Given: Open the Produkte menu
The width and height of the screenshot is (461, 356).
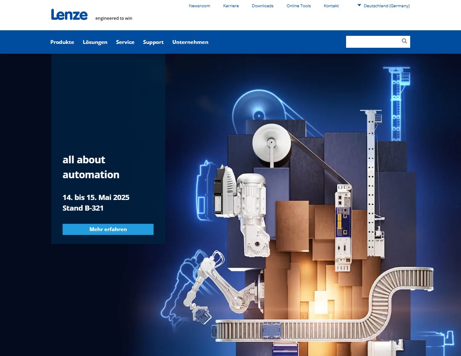Looking at the screenshot, I should tap(62, 42).
